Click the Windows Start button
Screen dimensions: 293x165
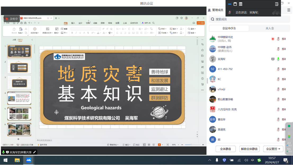click(5, 160)
